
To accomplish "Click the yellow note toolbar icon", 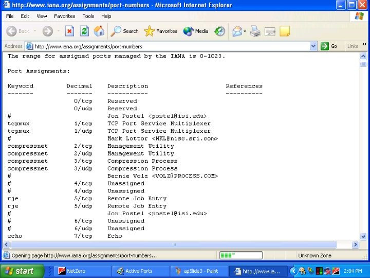I will 285,31.
